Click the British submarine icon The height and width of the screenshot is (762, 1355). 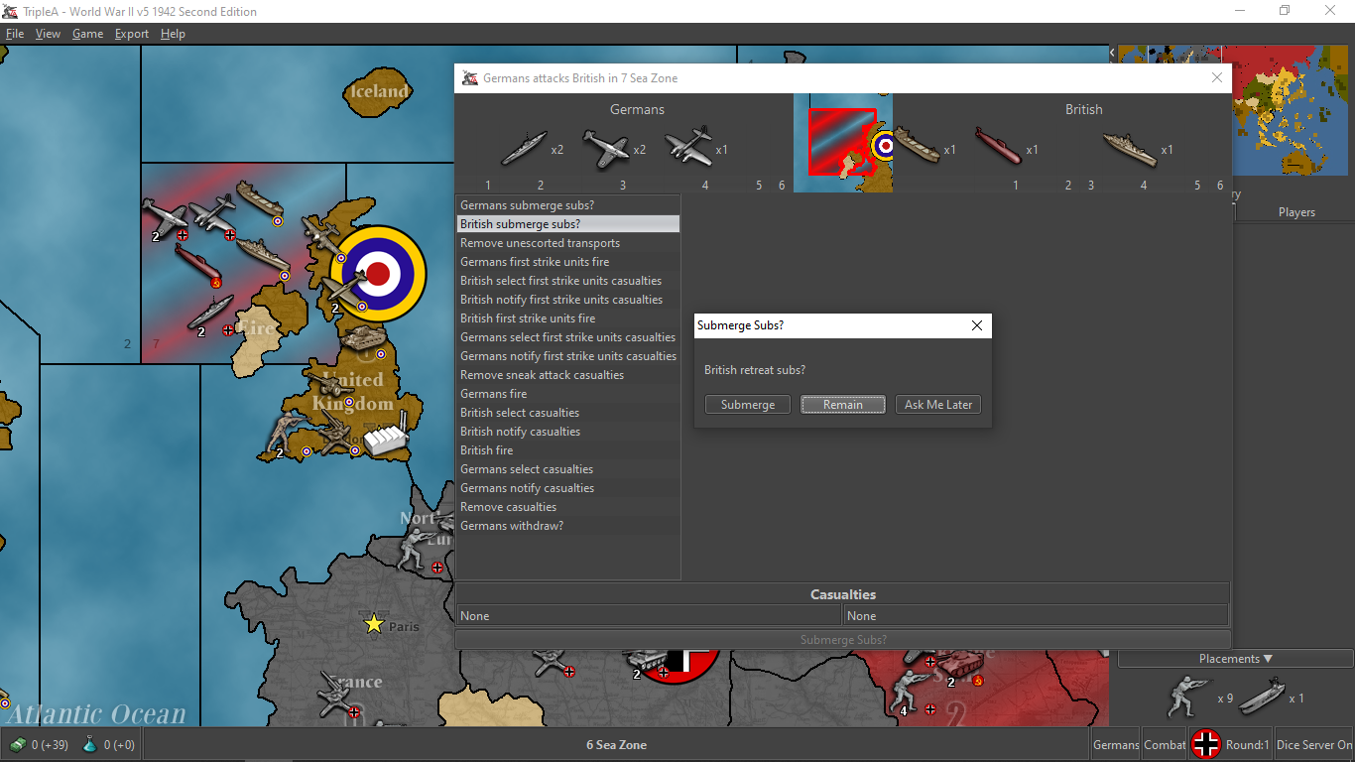pos(1000,147)
